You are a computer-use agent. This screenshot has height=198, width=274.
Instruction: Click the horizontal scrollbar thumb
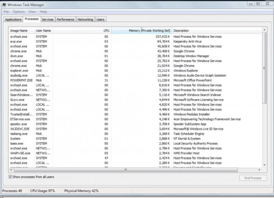click(126, 170)
